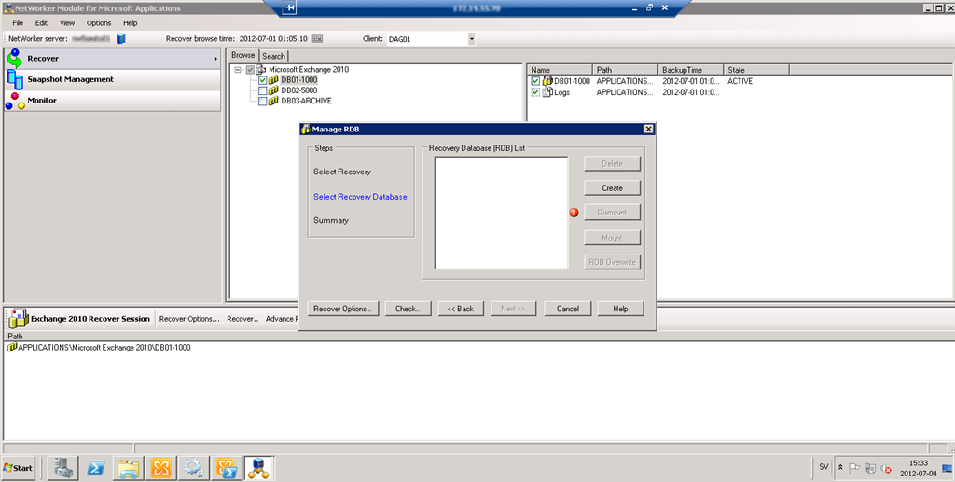Click the Snapshot Management icon
The height and width of the screenshot is (482, 955).
tap(15, 79)
